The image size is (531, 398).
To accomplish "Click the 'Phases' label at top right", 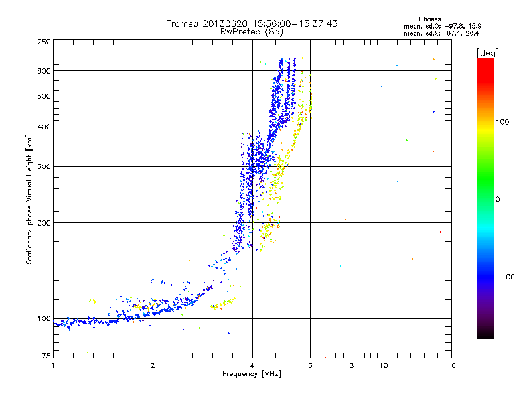I will [x=429, y=19].
